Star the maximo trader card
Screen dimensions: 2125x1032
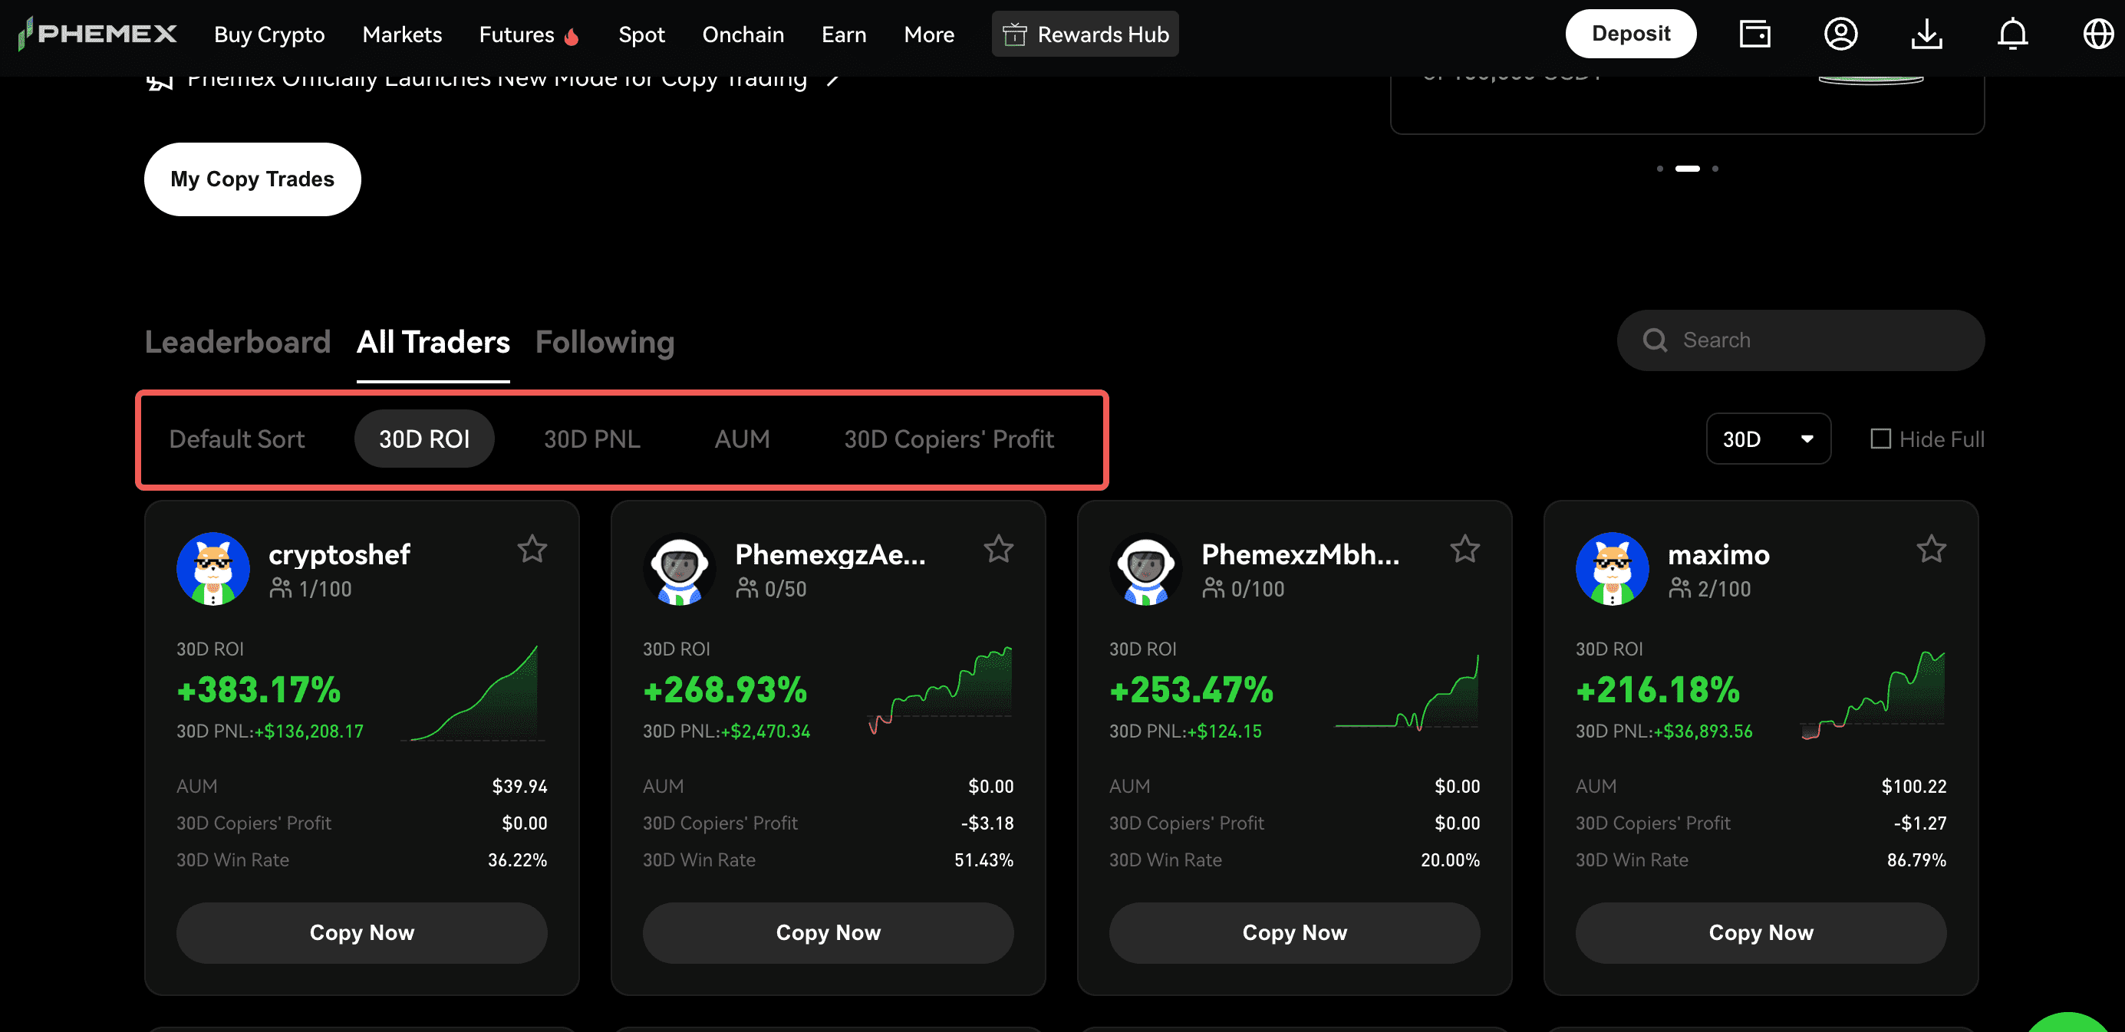click(1931, 549)
